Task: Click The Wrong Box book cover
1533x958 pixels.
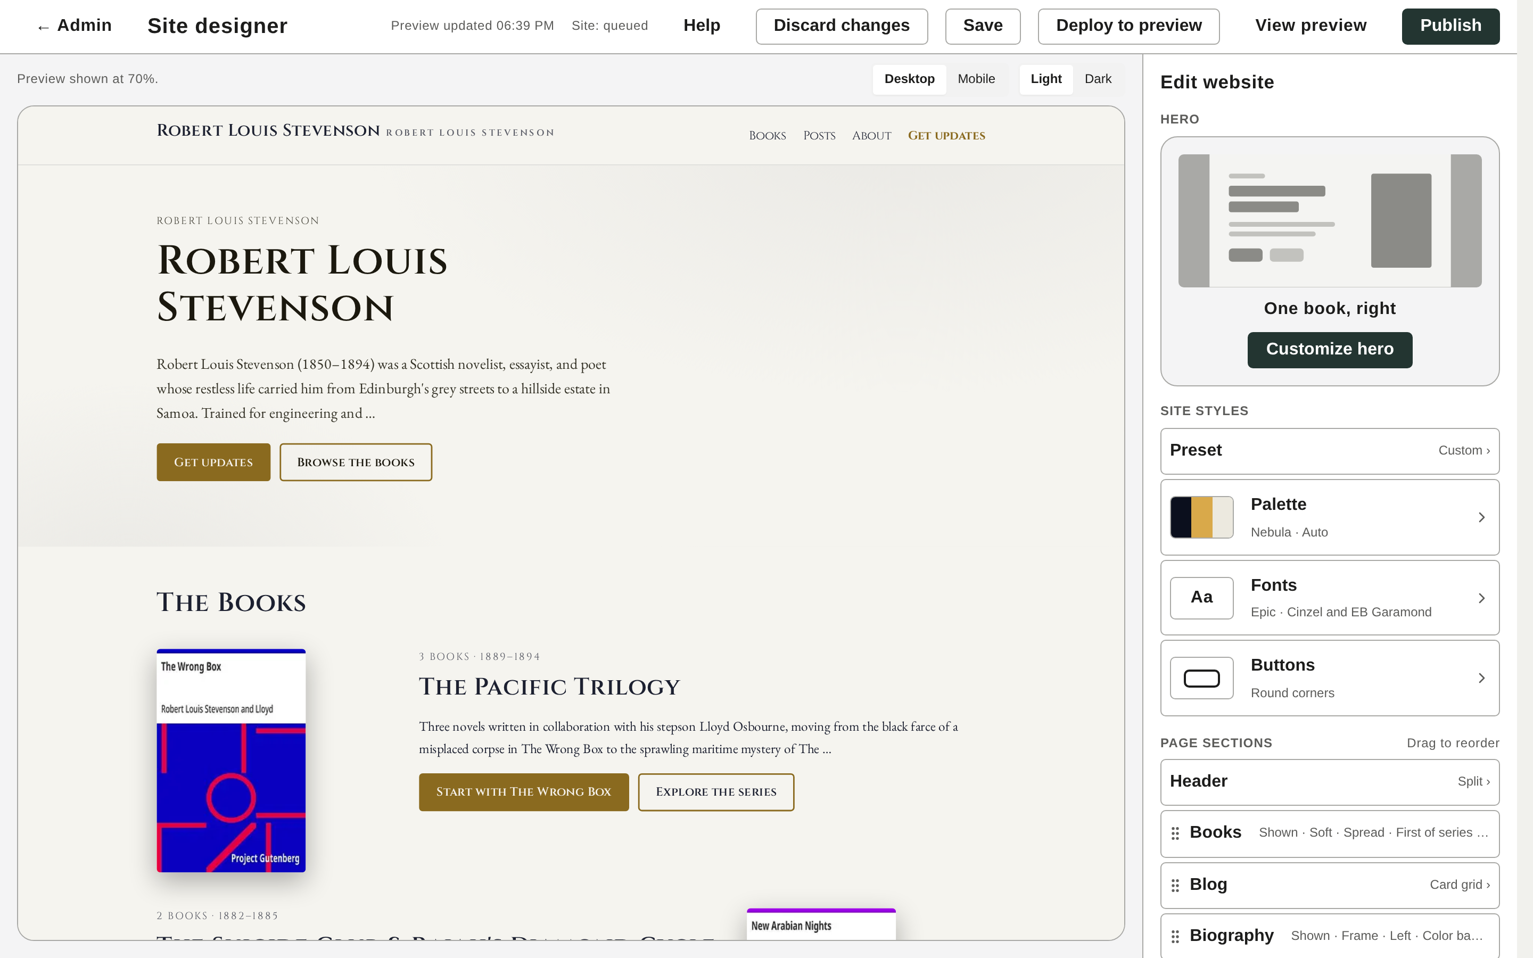Action: [231, 761]
